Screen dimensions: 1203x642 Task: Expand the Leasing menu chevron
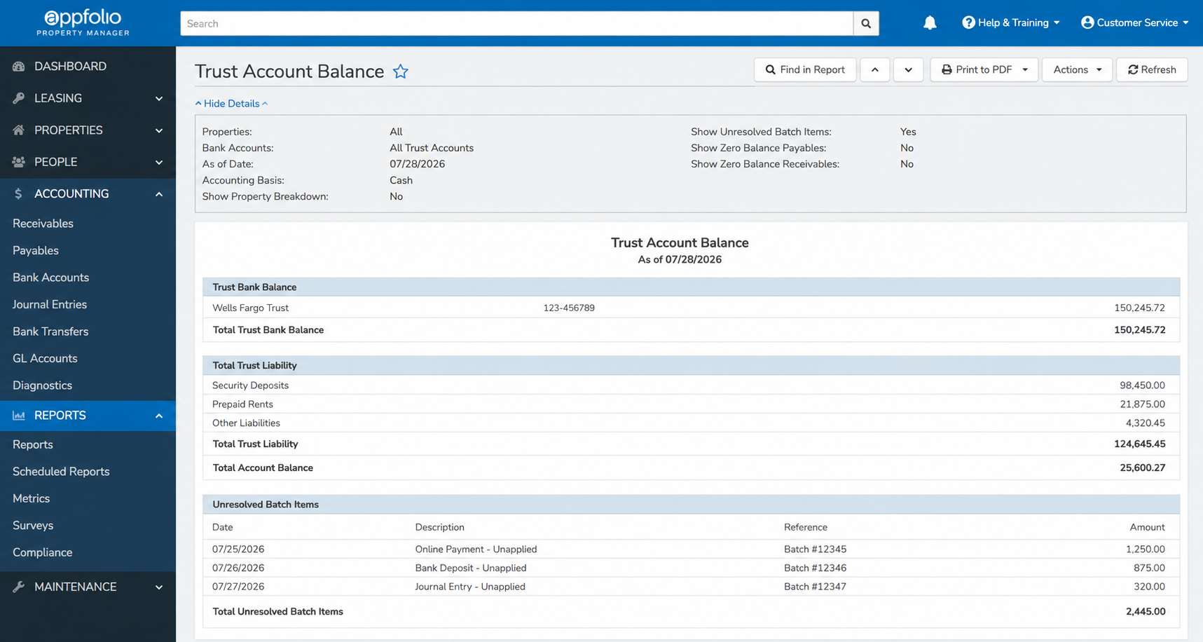[159, 99]
